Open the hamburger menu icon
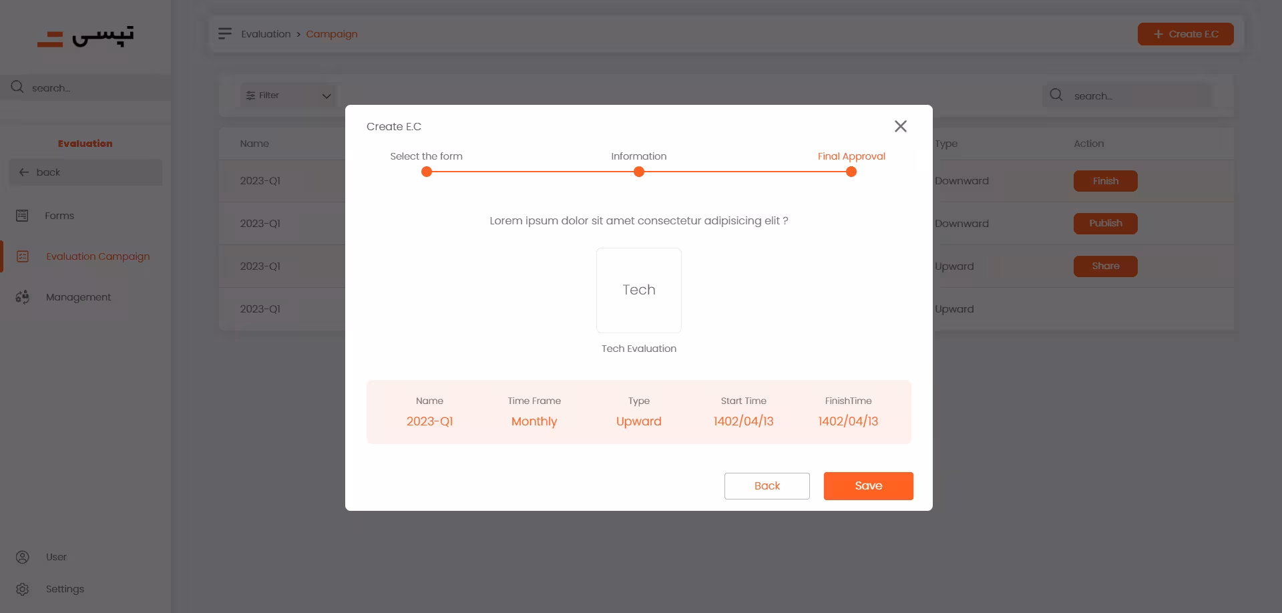Screen dimensions: 1282x613 pyautogui.click(x=225, y=33)
